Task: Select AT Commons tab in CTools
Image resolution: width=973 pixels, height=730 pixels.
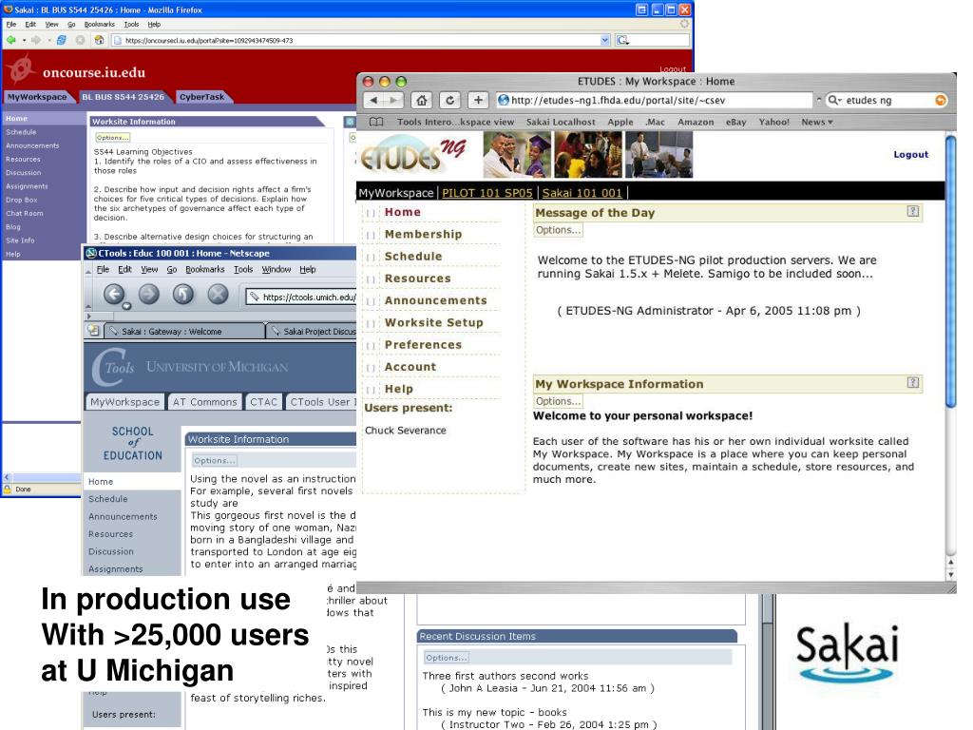Action: pyautogui.click(x=205, y=402)
